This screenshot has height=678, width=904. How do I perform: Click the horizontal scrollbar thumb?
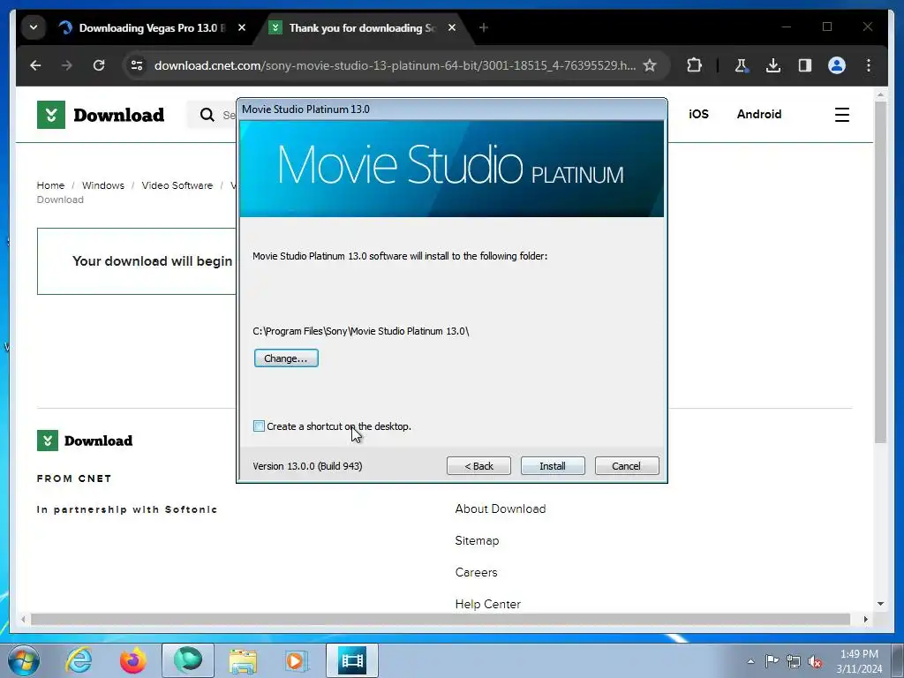click(441, 619)
